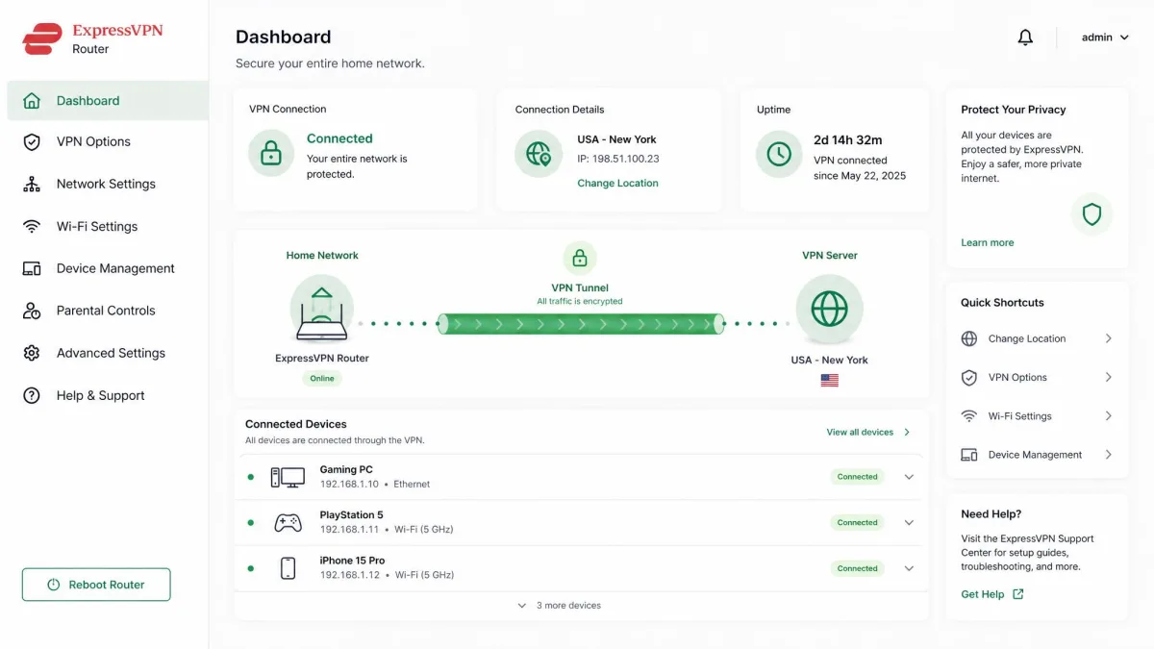Click the Wi-Fi icon beside Wi-Fi Settings shortcut
The width and height of the screenshot is (1154, 649).
pyautogui.click(x=969, y=416)
